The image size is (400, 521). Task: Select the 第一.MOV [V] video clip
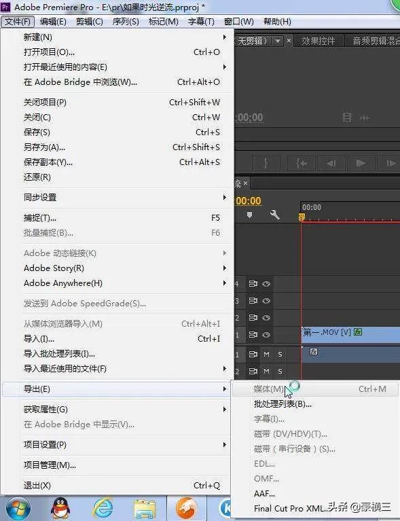tap(350, 335)
